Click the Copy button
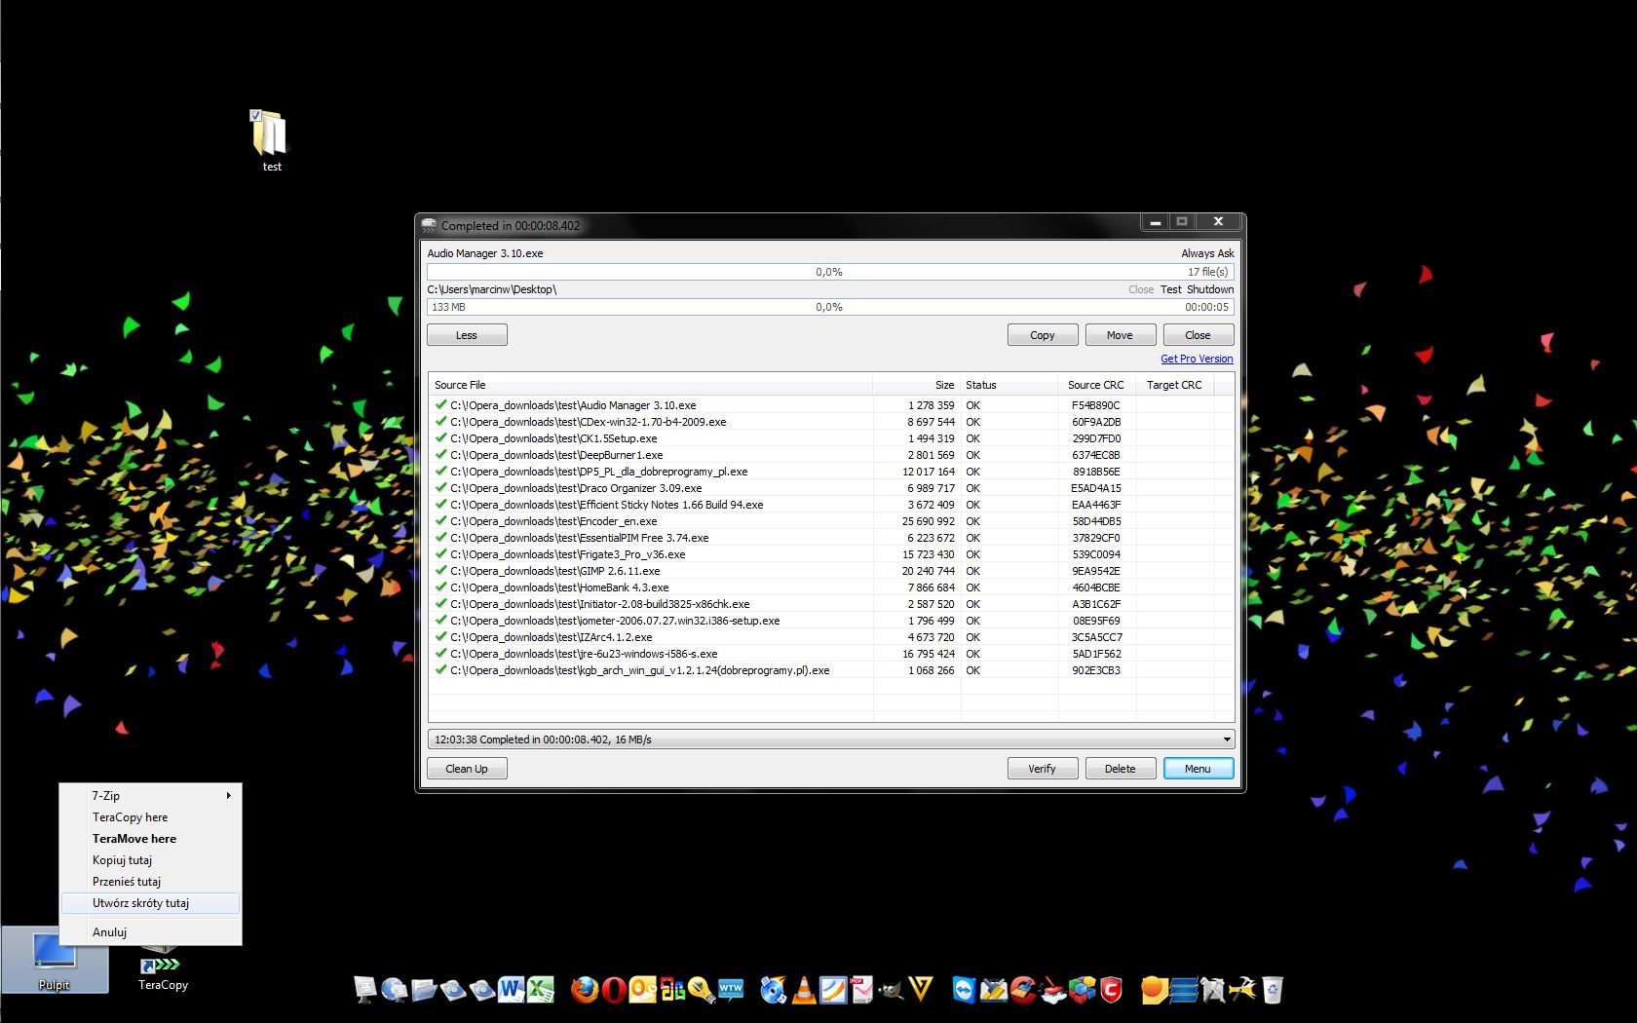 click(x=1043, y=335)
